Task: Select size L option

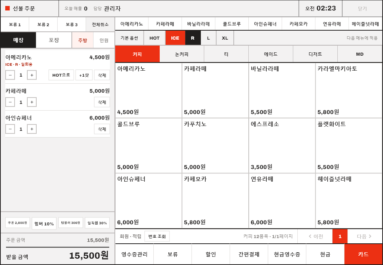Action: click(x=208, y=38)
